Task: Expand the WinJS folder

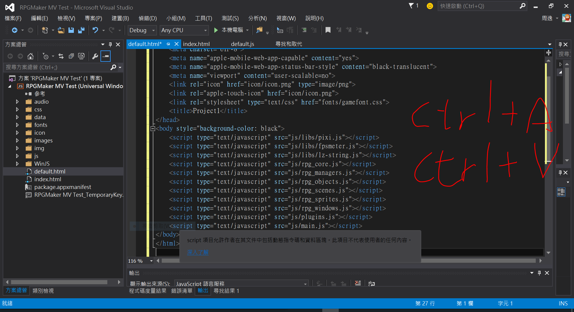Action: pos(17,164)
